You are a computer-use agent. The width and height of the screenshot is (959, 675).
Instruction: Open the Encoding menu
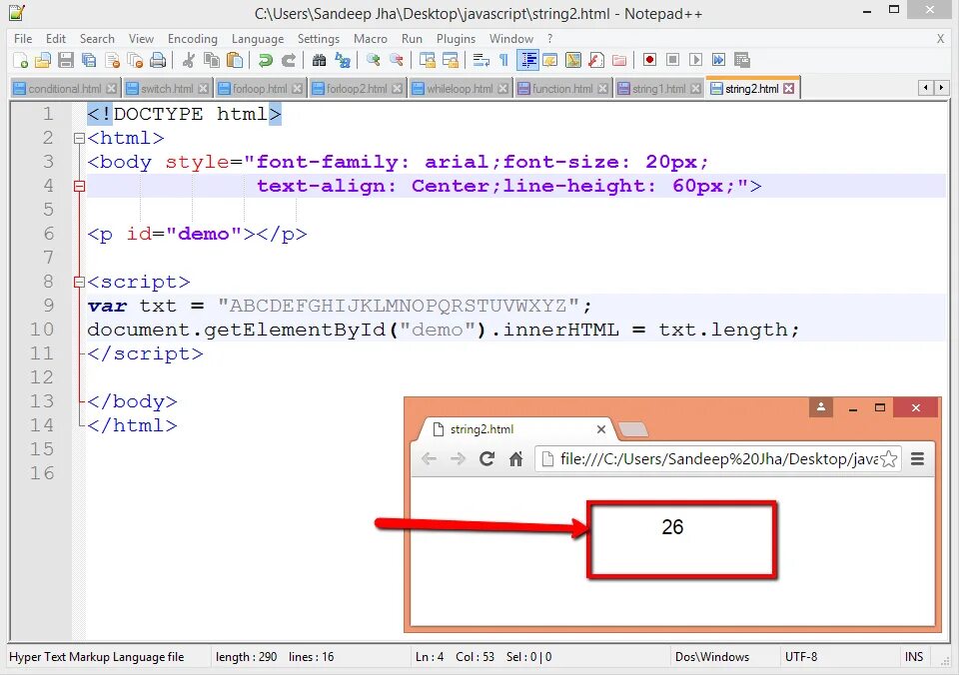point(193,39)
